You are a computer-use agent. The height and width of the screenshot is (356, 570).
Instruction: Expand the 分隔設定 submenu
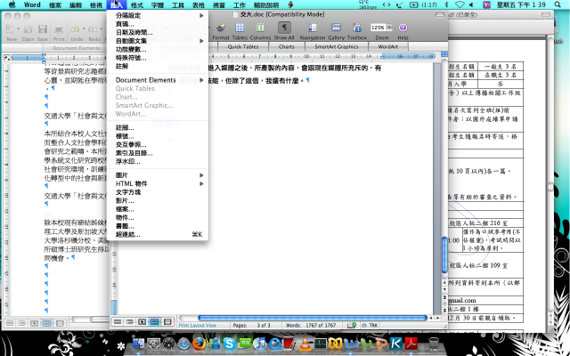tap(159, 16)
